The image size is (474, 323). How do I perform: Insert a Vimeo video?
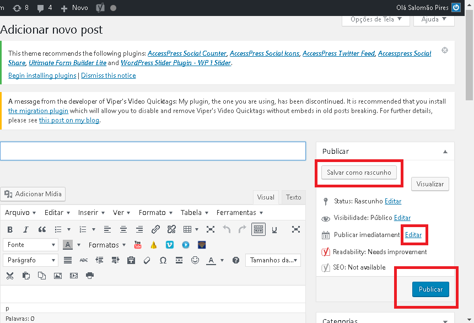click(170, 245)
